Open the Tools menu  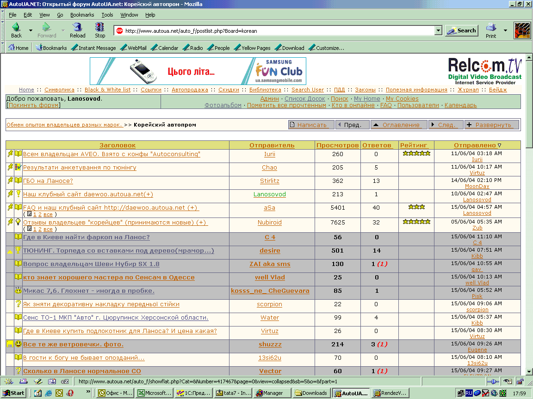107,15
